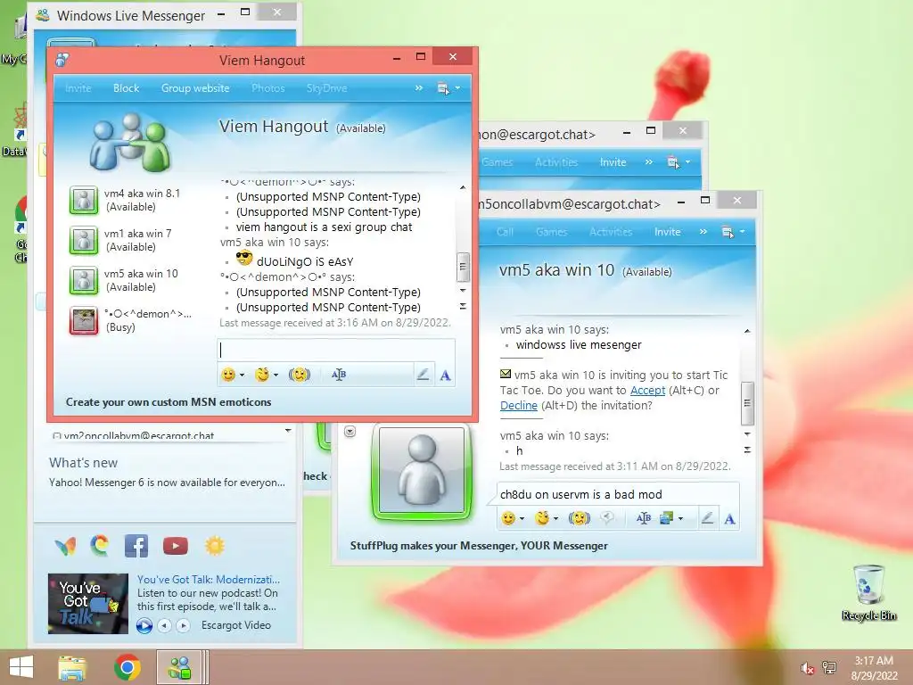Open the Chrome-style icon in Messenger tabs
913x685 pixels.
[100, 546]
